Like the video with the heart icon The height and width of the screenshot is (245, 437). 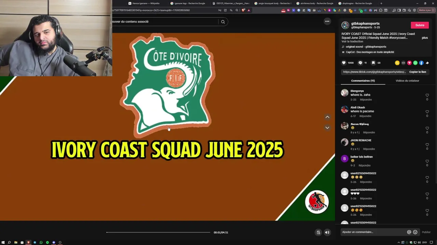pyautogui.click(x=344, y=63)
